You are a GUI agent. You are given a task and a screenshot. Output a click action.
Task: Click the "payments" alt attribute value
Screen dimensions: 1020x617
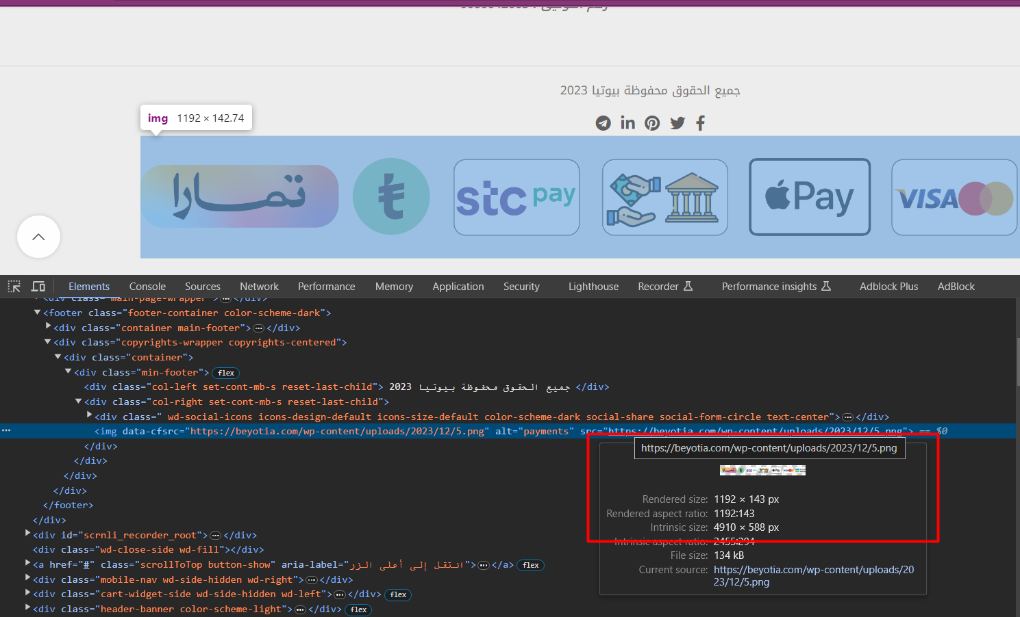[546, 432]
